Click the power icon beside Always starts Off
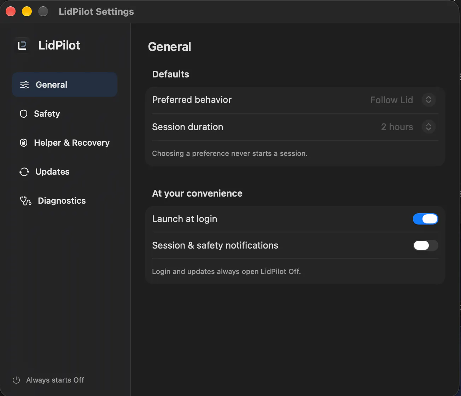This screenshot has width=461, height=396. coord(16,380)
